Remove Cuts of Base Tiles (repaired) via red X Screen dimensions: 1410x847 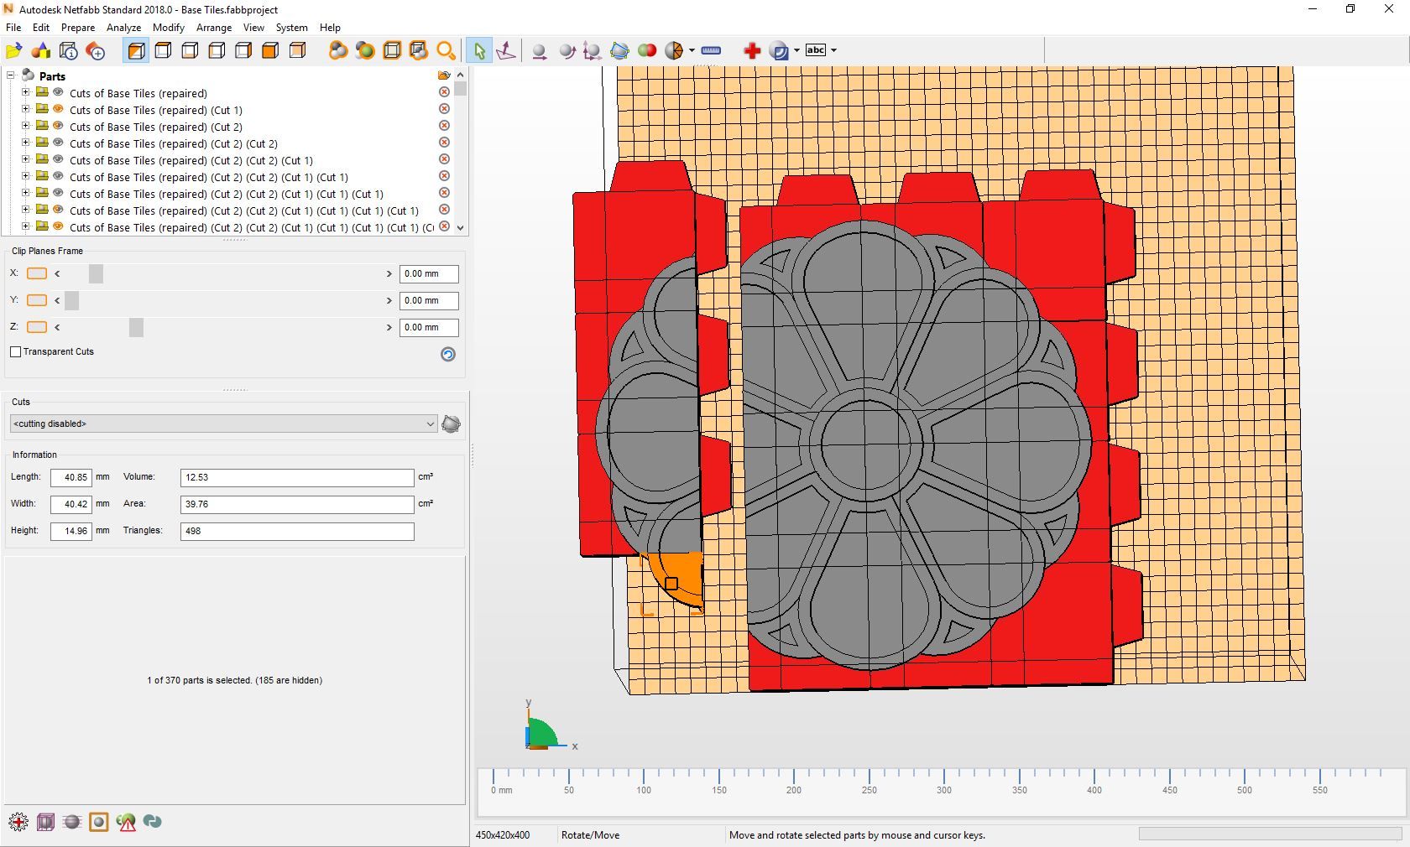(x=444, y=92)
